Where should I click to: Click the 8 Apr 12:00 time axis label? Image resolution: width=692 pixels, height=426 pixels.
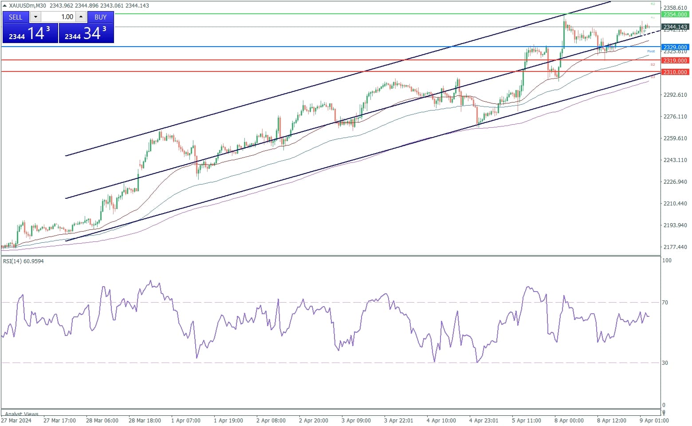(x=612, y=421)
